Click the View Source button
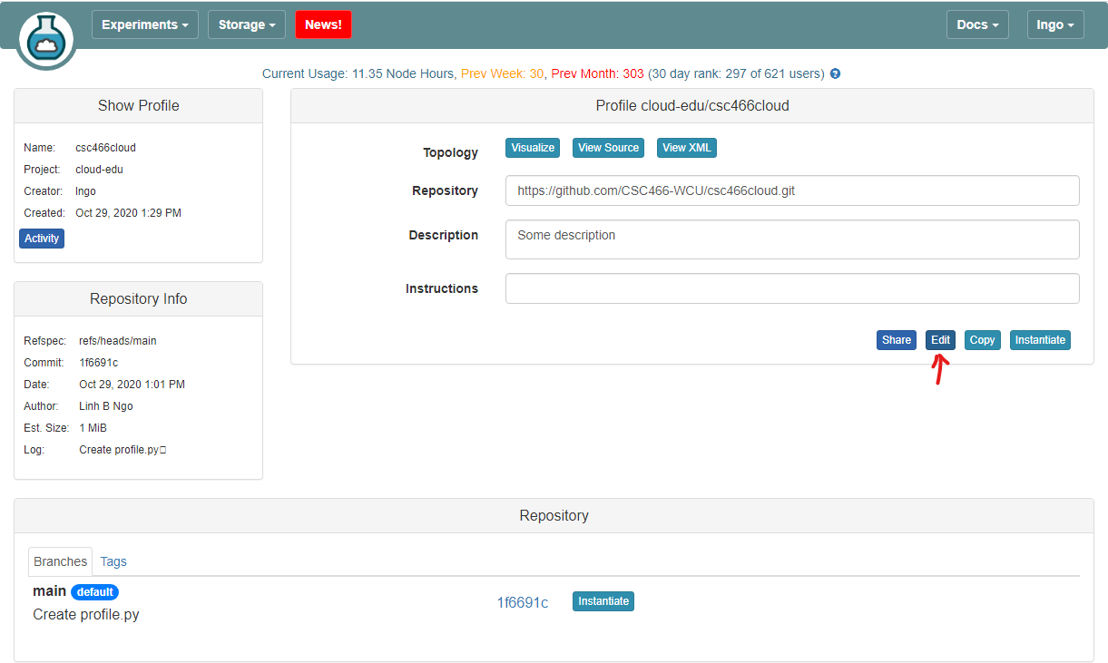 tap(609, 148)
